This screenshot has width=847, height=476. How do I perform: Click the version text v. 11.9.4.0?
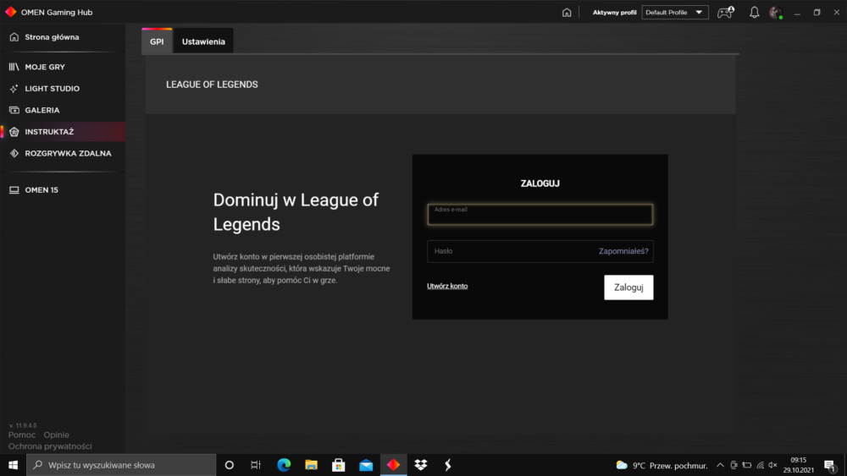click(x=23, y=425)
